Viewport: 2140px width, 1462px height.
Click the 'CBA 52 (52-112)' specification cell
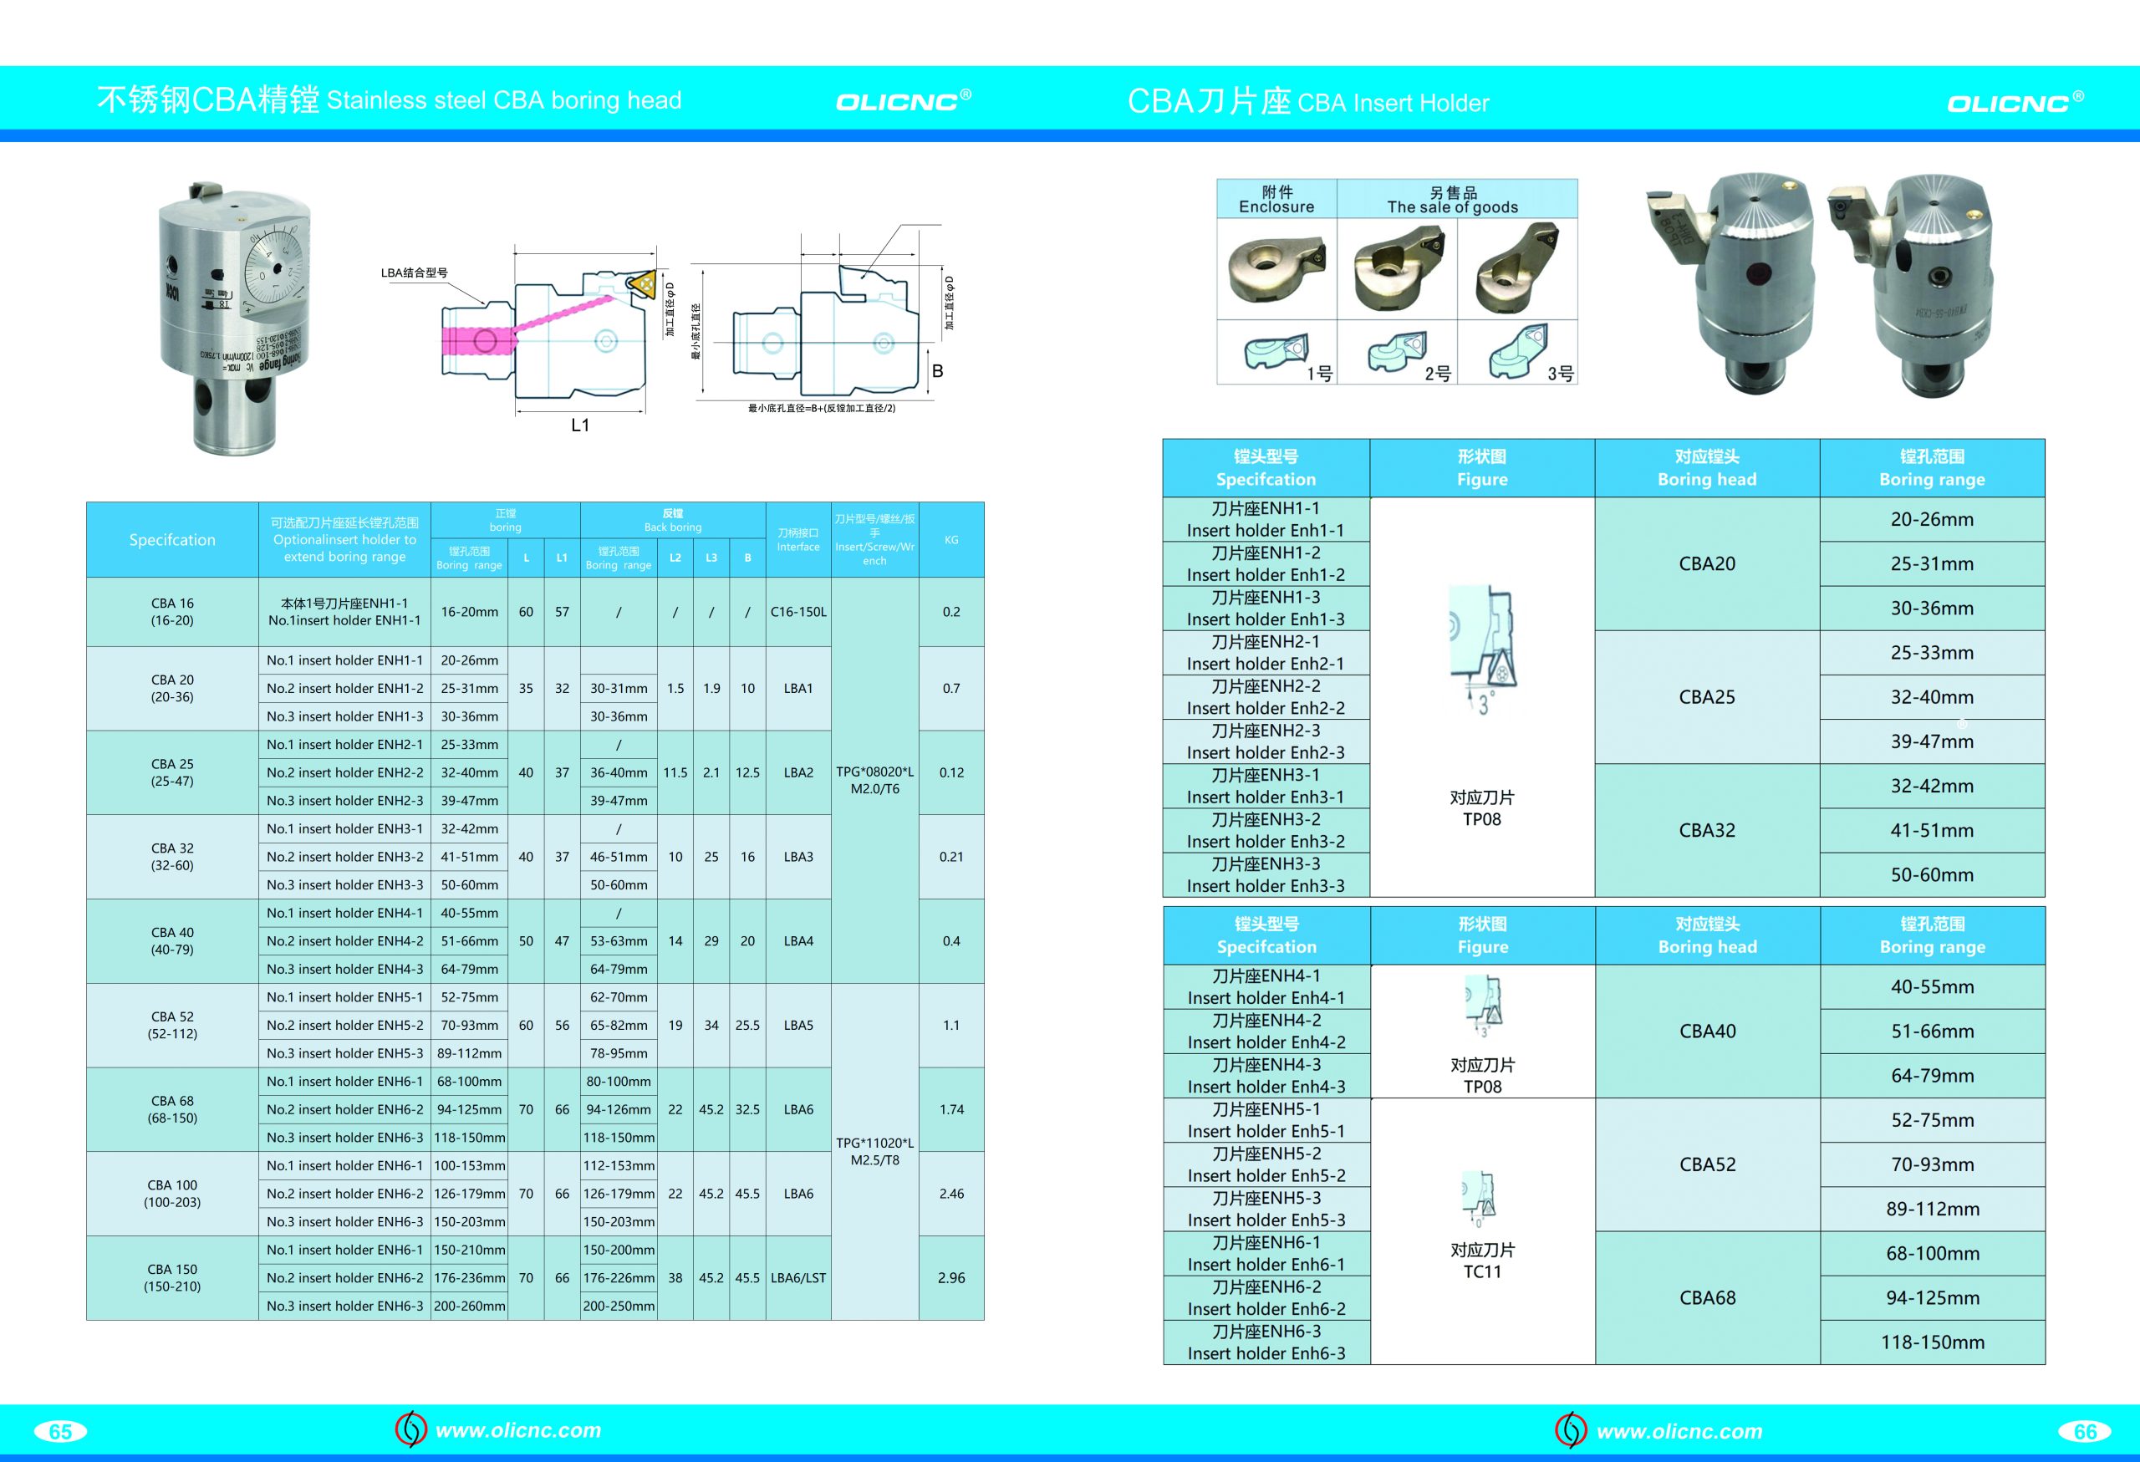pyautogui.click(x=172, y=1026)
